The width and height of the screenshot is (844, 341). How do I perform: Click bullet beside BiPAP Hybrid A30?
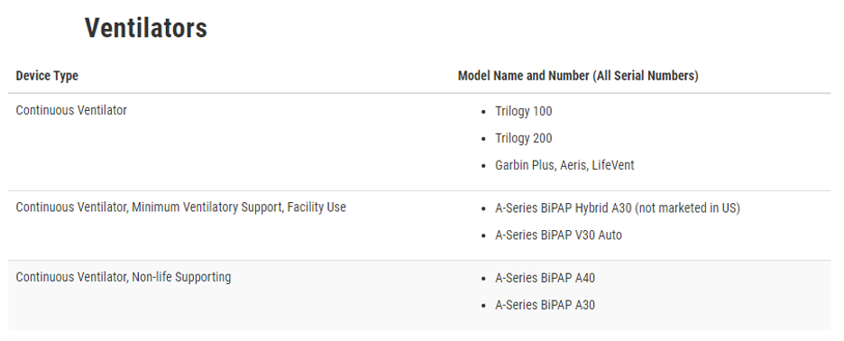click(x=484, y=209)
